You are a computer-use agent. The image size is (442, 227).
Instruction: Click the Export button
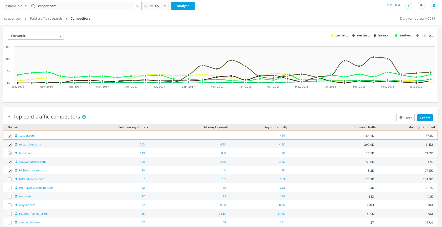(x=425, y=118)
